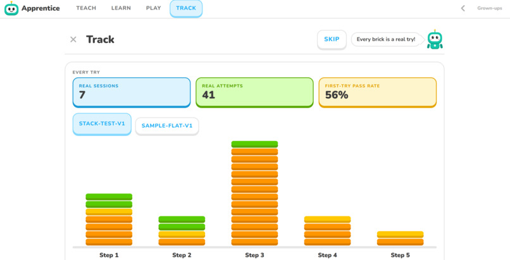Viewport: 510px width, 260px height.
Task: Click the SKIP button
Action: (x=332, y=39)
